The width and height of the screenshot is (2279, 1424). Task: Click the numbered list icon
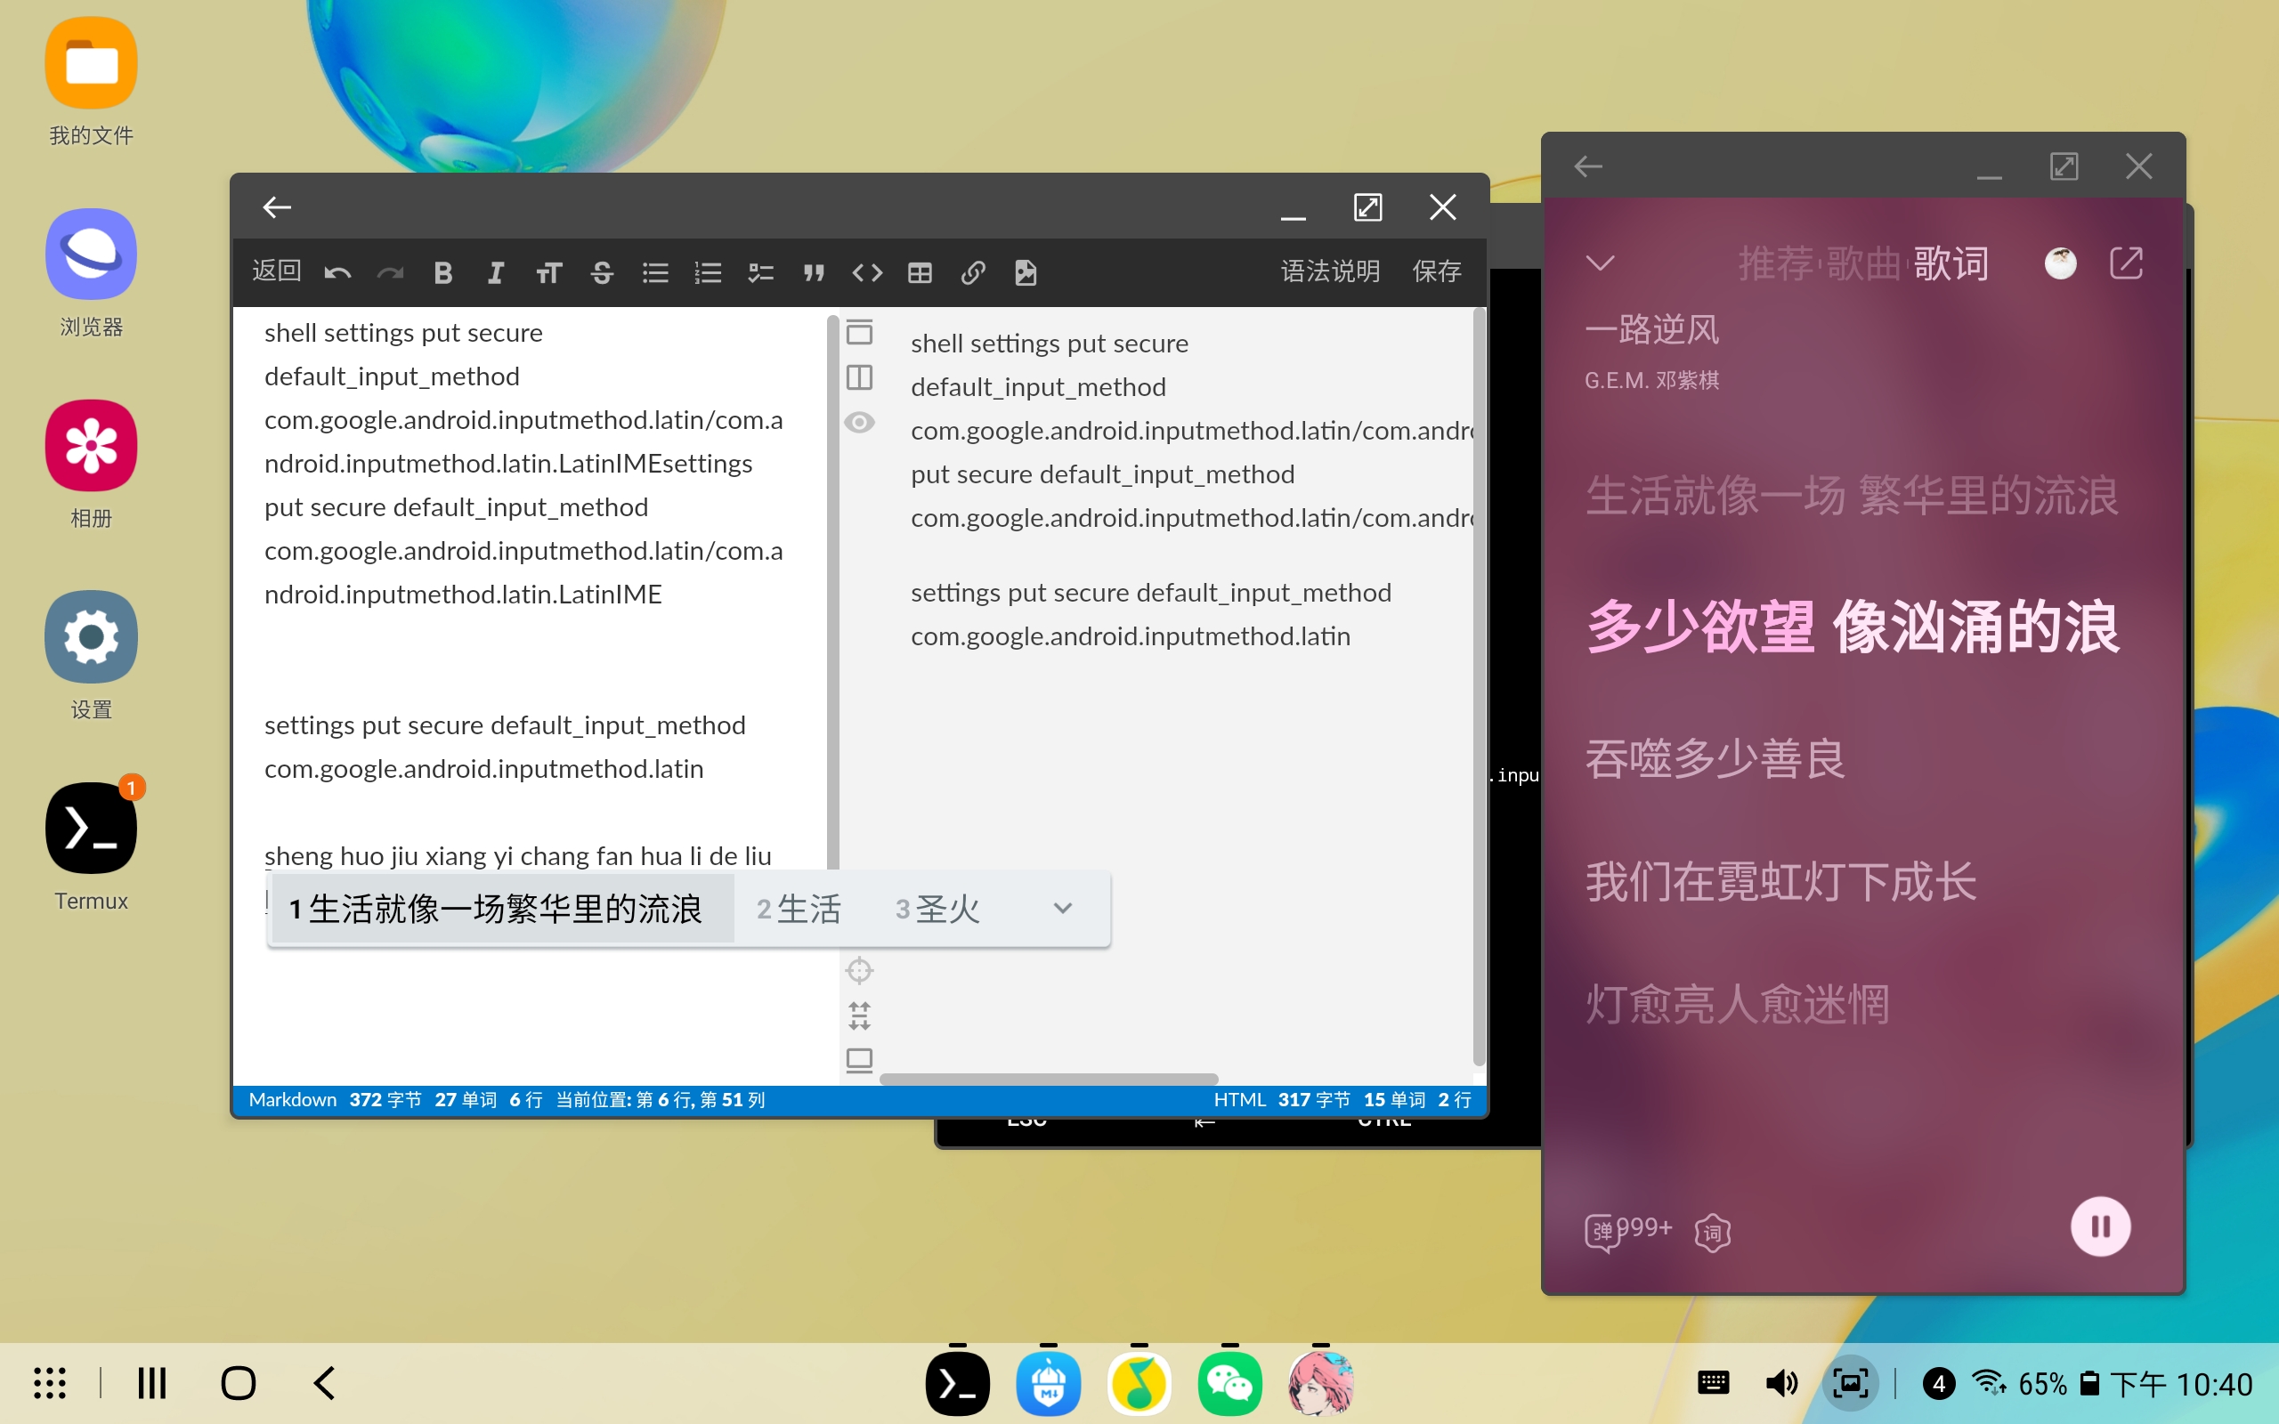tap(707, 272)
